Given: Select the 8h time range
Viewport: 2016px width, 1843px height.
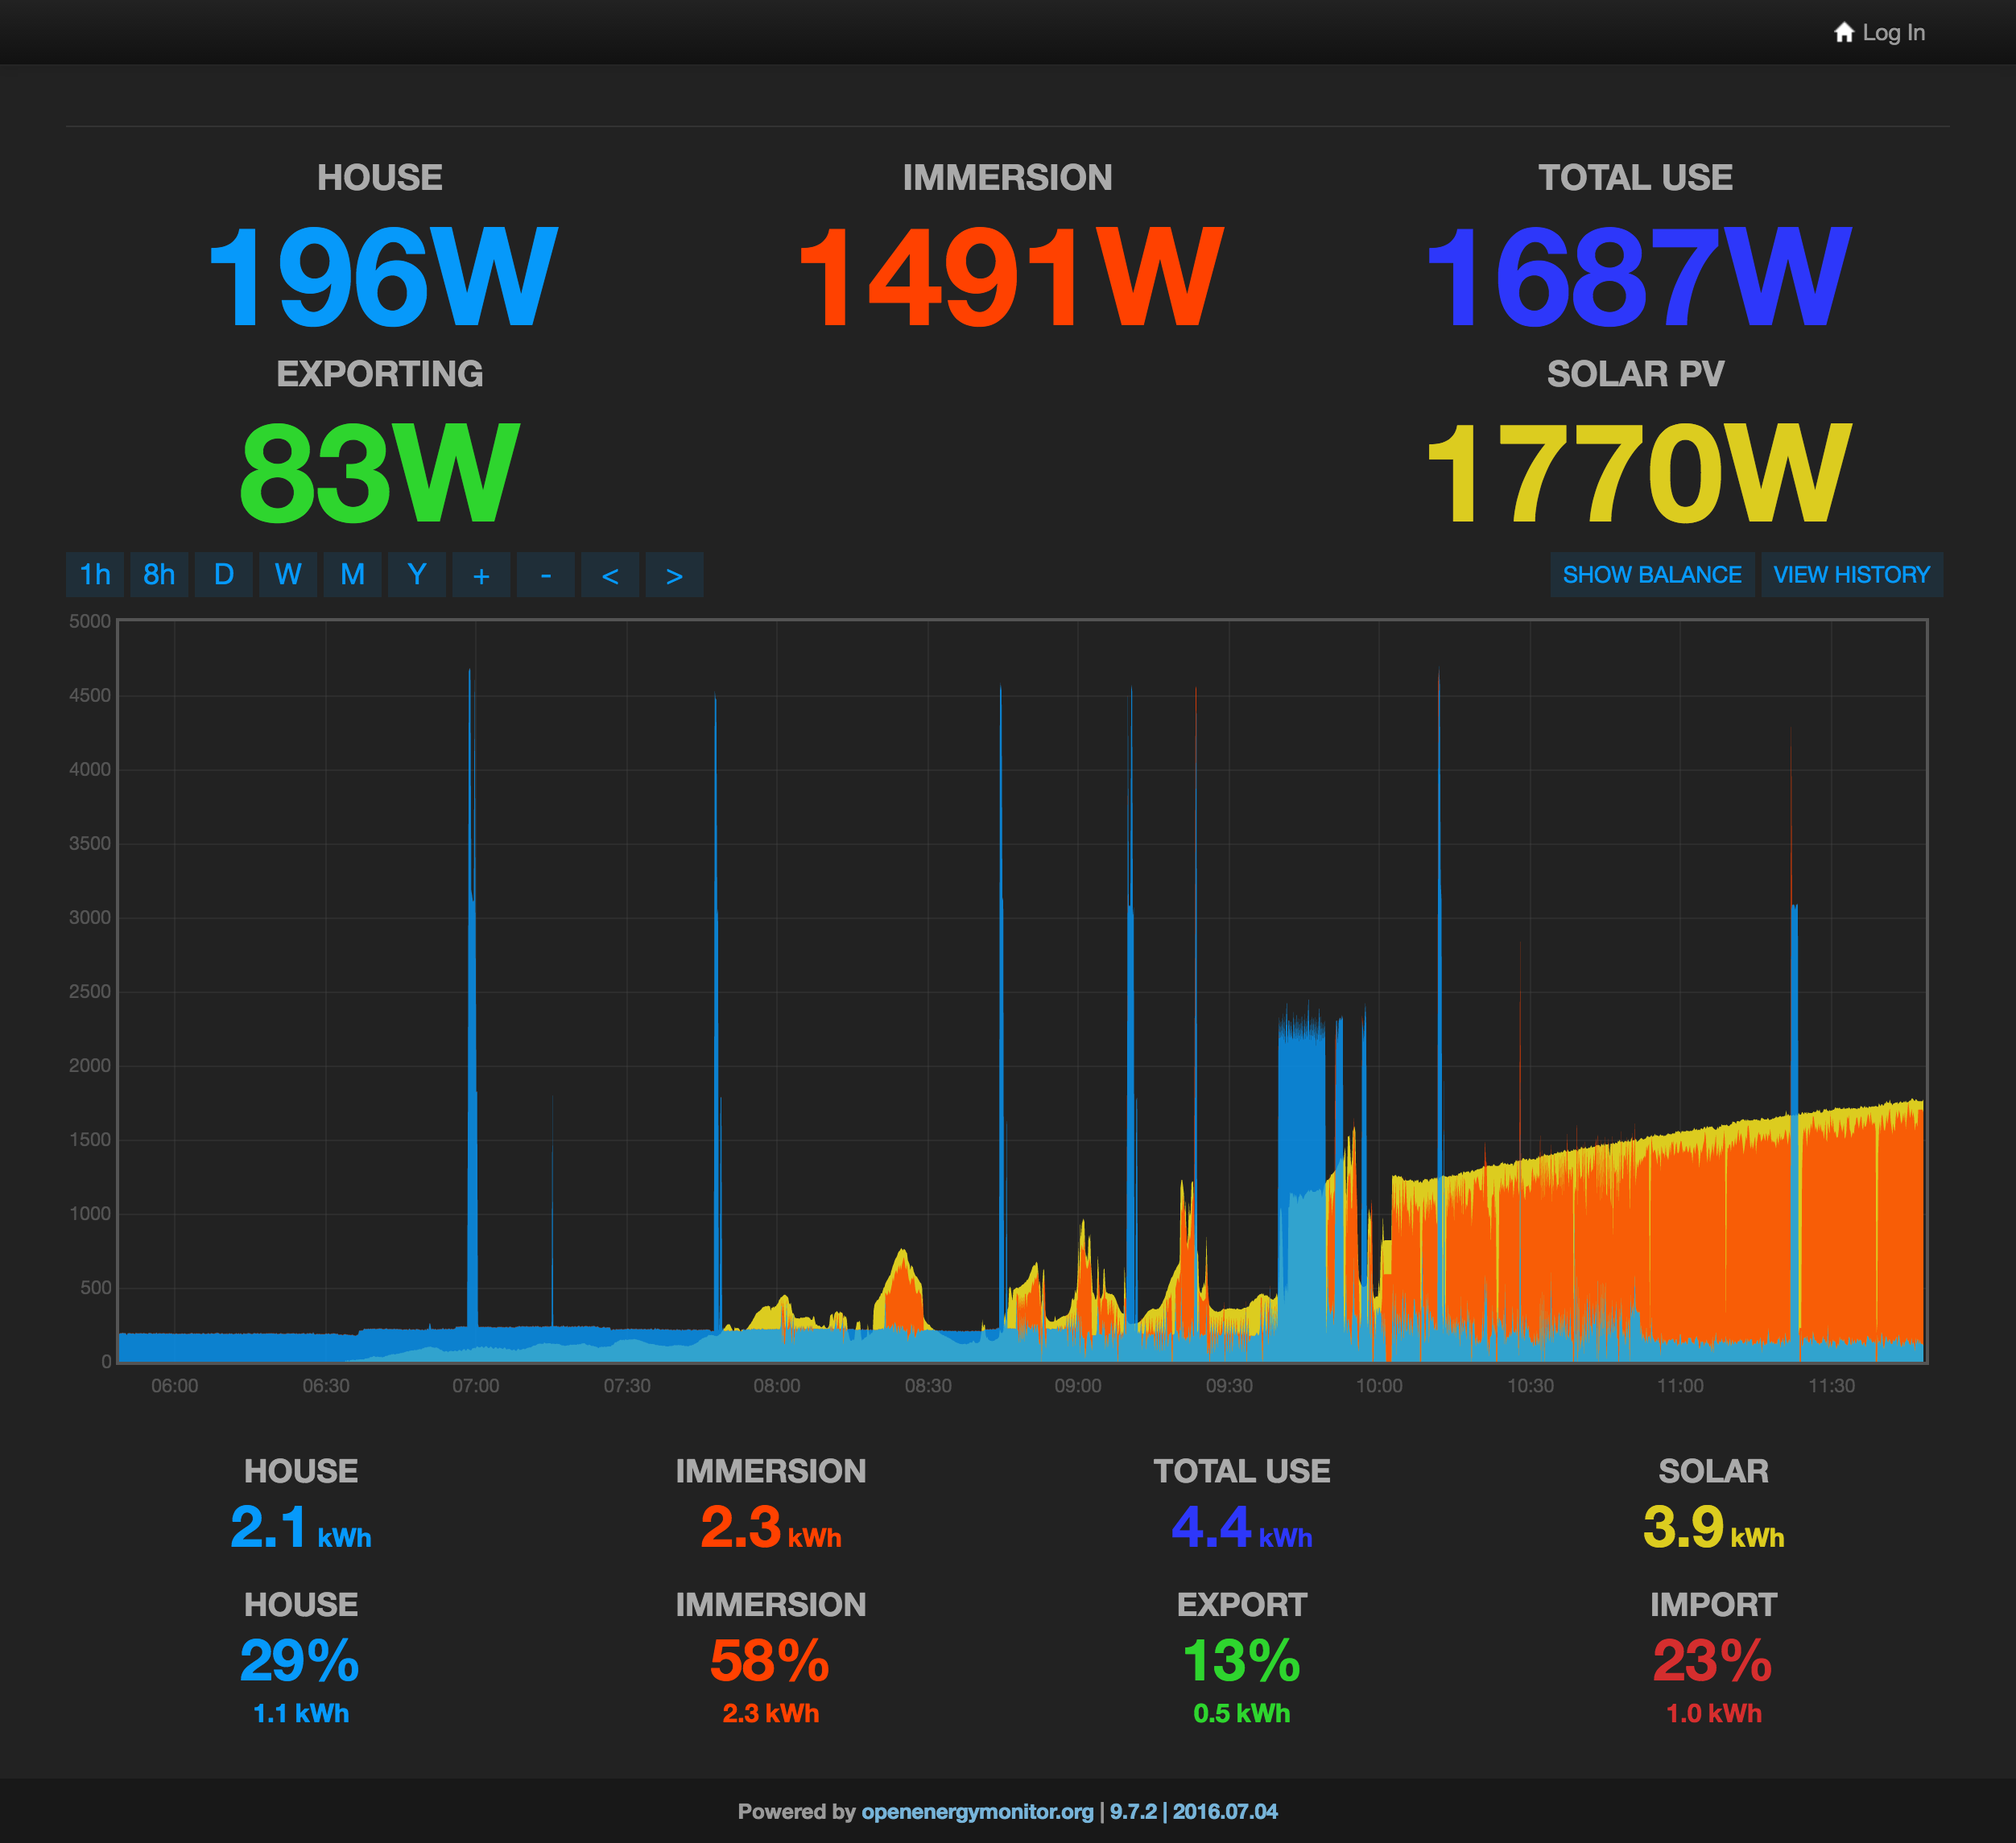Looking at the screenshot, I should click(159, 575).
